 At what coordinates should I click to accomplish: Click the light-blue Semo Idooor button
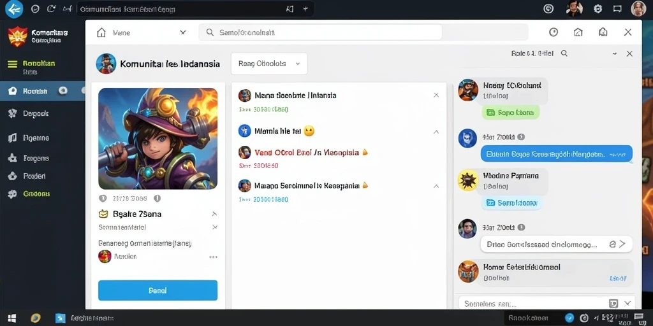coord(512,203)
